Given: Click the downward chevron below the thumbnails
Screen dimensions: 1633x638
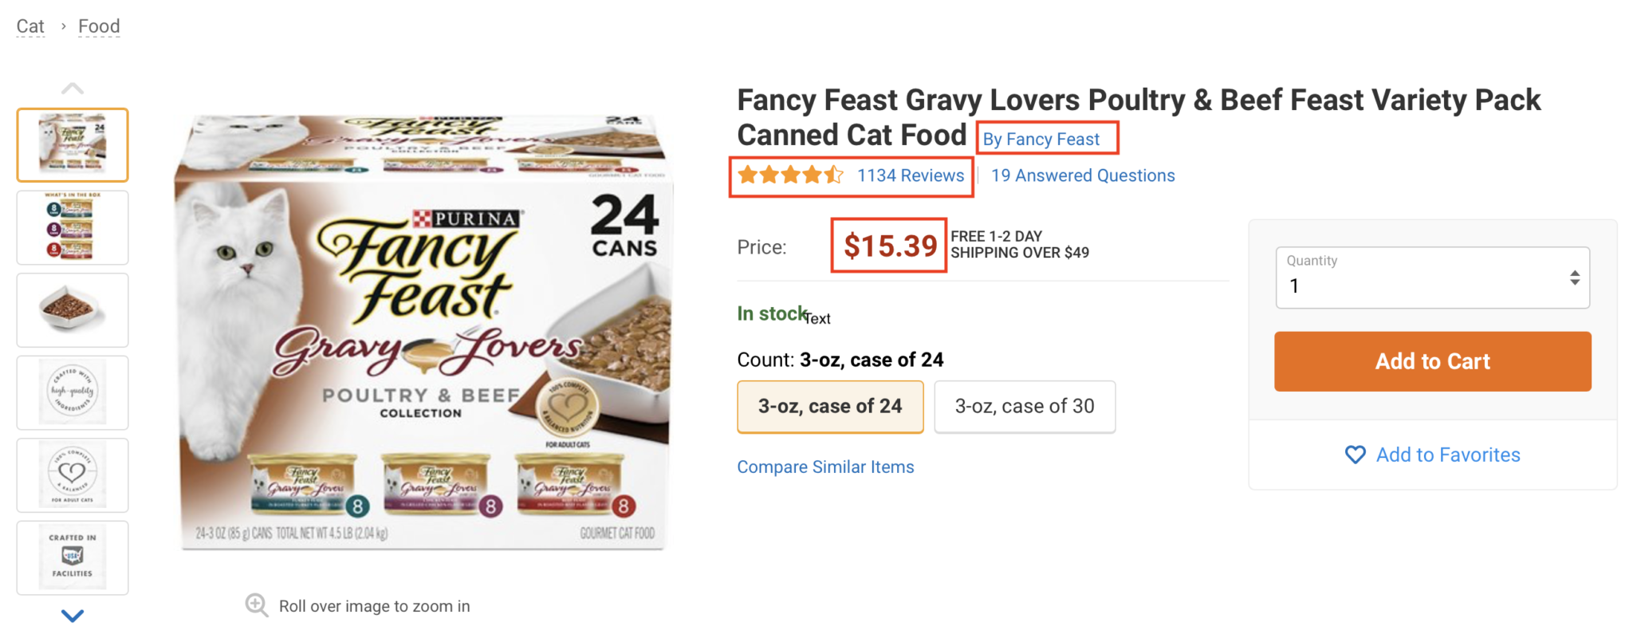Looking at the screenshot, I should 73,615.
